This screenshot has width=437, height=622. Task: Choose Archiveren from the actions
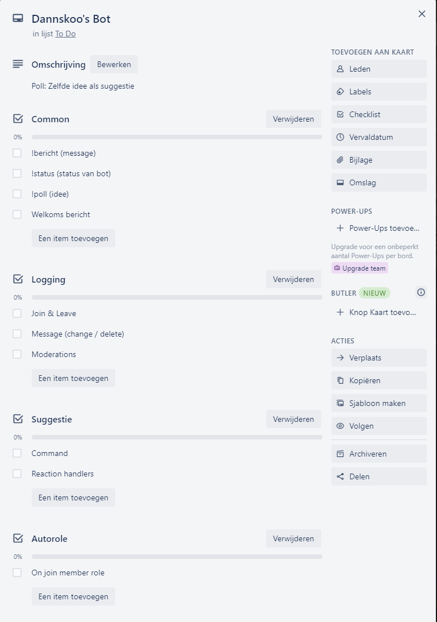coord(379,454)
